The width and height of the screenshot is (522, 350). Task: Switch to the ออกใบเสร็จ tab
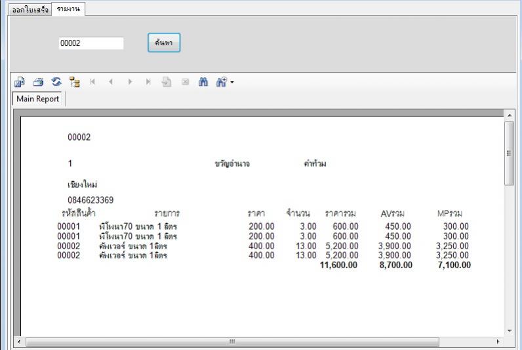30,10
